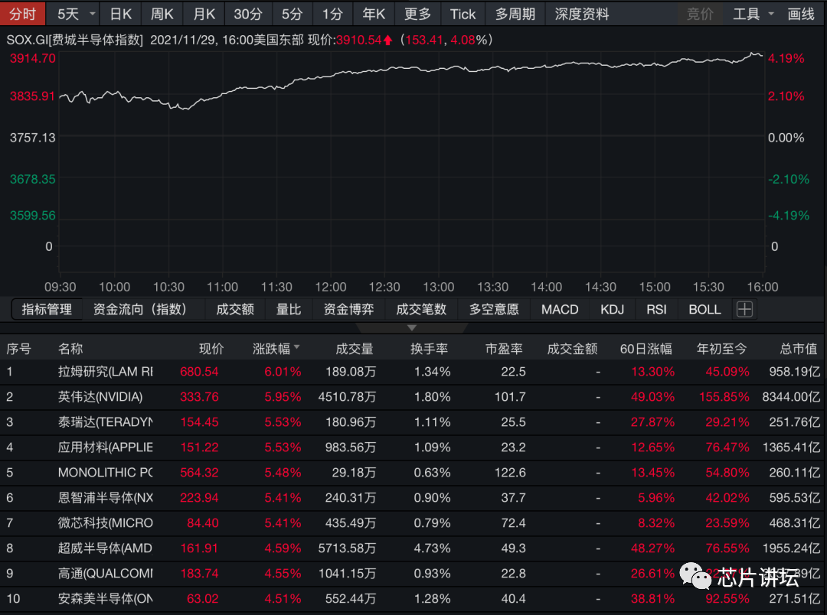This screenshot has width=827, height=615.
Task: Sort by 60日涨幅 column header
Action: [x=646, y=348]
